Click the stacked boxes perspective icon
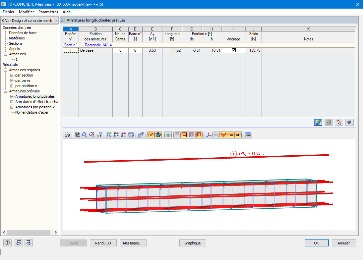The image size is (363, 260). (141, 135)
